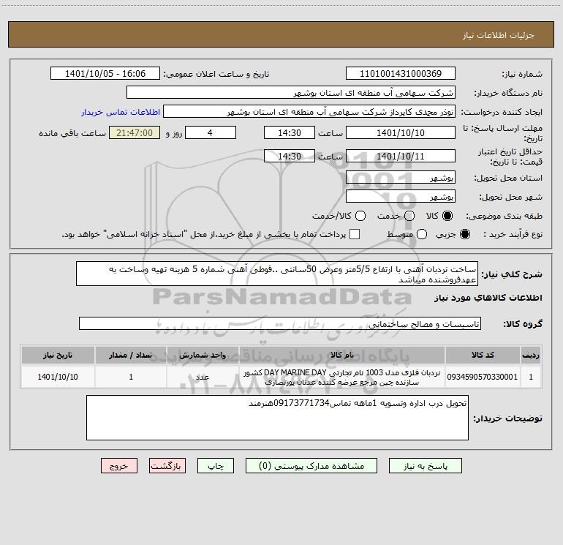Image resolution: width=563 pixels, height=545 pixels.
Task: Select the کالا radio button
Action: (447, 216)
